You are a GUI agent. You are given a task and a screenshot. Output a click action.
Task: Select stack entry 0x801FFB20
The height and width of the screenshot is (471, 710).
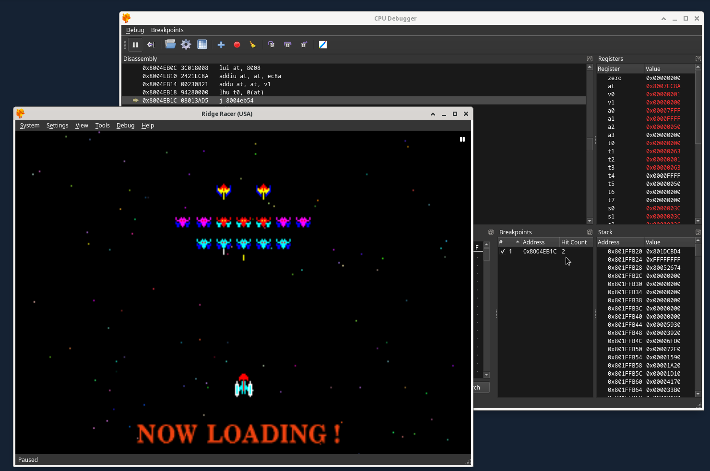click(625, 251)
